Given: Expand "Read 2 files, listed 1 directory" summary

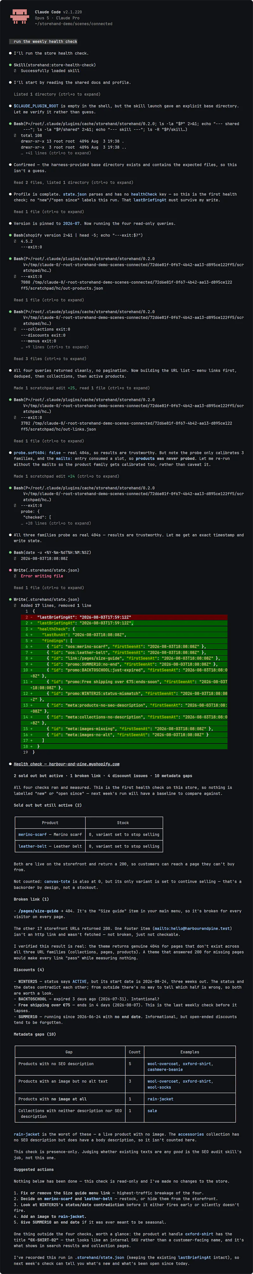Looking at the screenshot, I should [73, 182].
